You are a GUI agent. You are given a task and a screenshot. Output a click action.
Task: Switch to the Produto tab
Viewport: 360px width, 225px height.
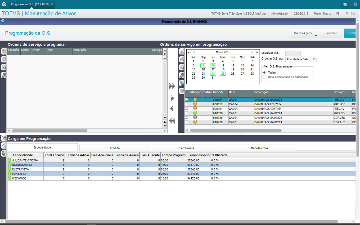(x=115, y=148)
